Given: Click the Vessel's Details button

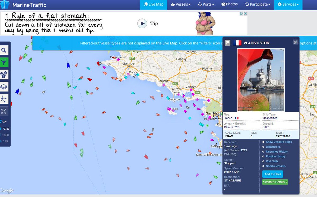Looking at the screenshot, I should click(275, 182).
